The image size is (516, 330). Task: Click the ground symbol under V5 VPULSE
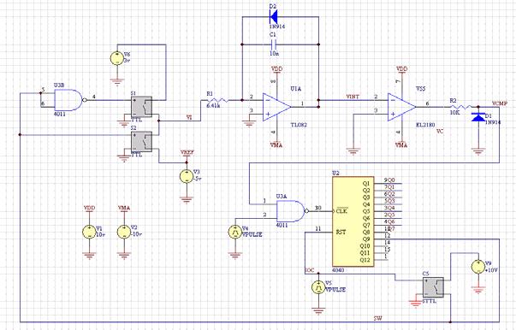(318, 310)
